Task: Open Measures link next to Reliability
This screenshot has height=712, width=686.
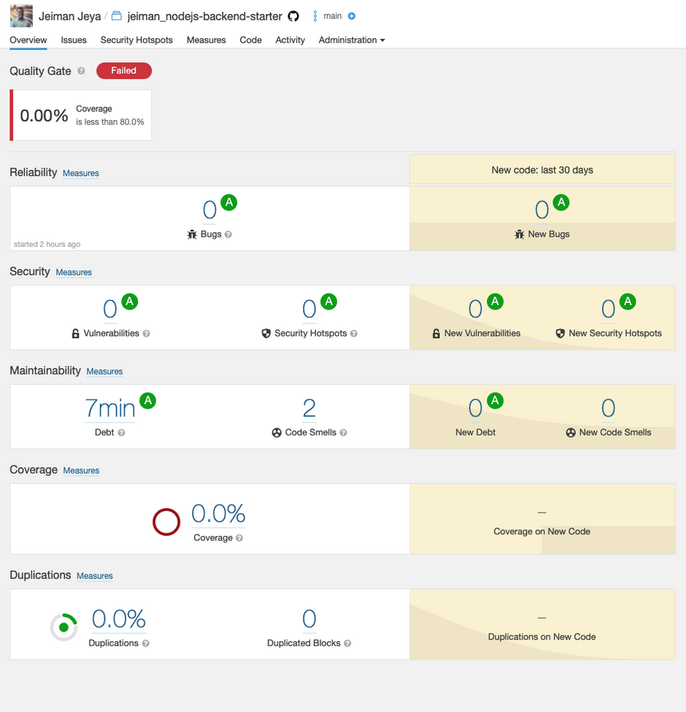Action: coord(81,173)
